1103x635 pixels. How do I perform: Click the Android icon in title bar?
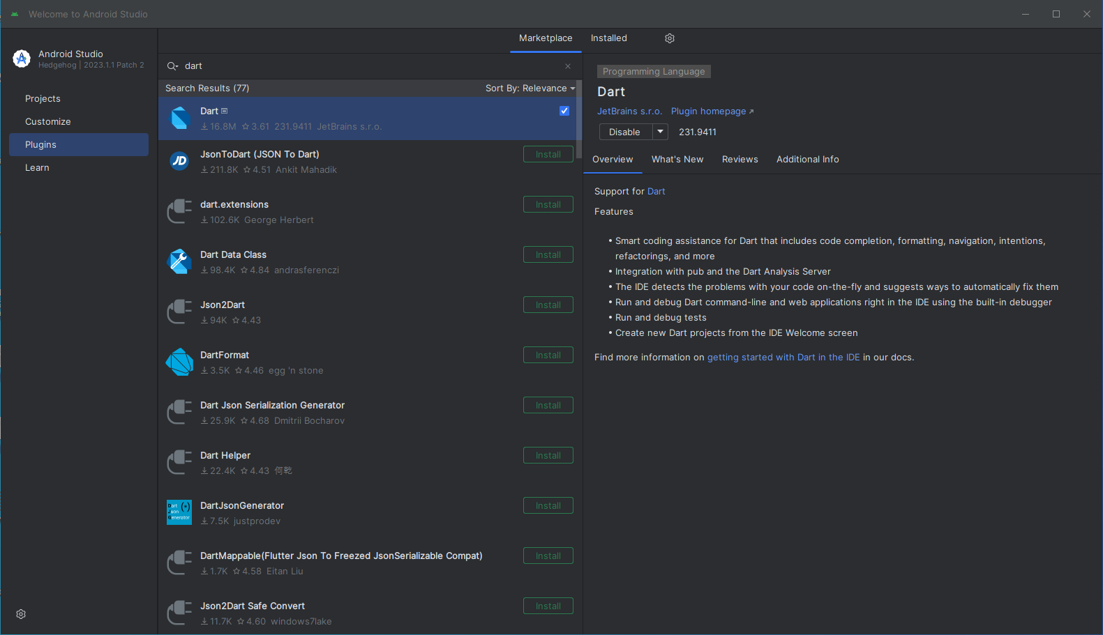click(15, 14)
